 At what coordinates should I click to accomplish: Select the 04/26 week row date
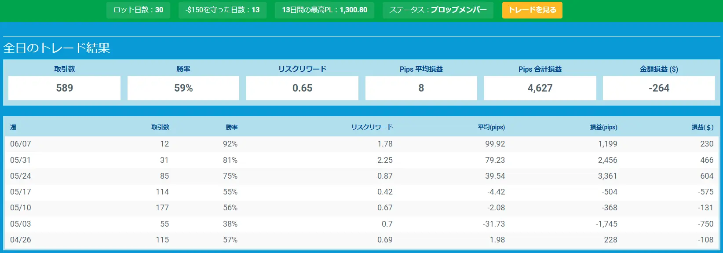[x=21, y=240]
